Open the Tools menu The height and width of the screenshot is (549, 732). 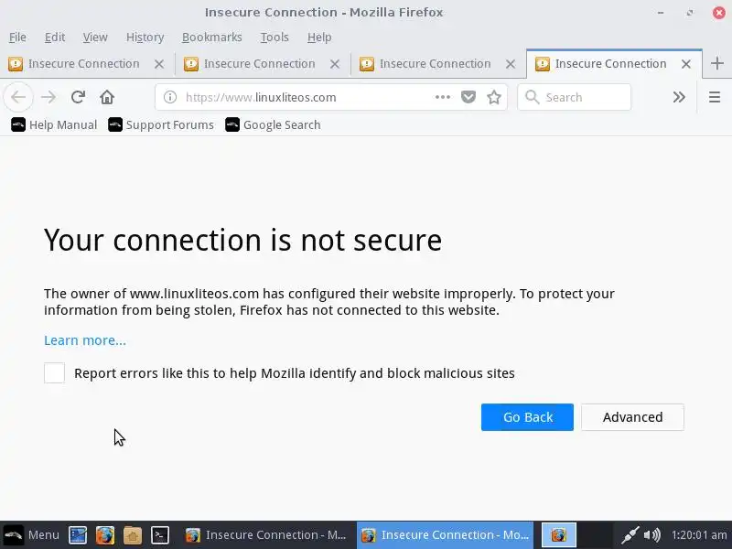[274, 37]
